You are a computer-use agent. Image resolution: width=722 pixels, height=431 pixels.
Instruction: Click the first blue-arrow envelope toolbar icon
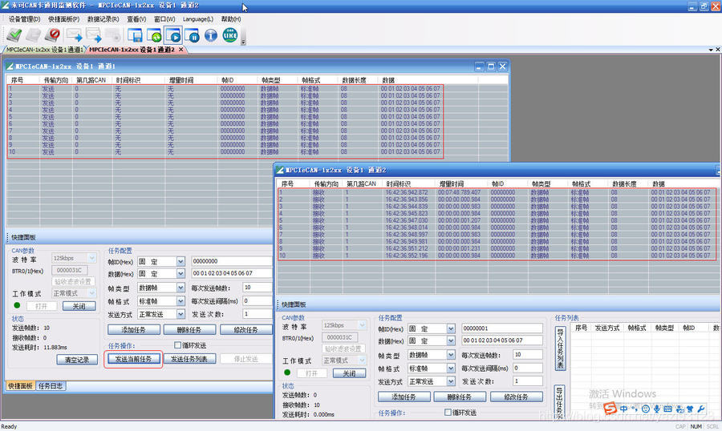(x=74, y=35)
